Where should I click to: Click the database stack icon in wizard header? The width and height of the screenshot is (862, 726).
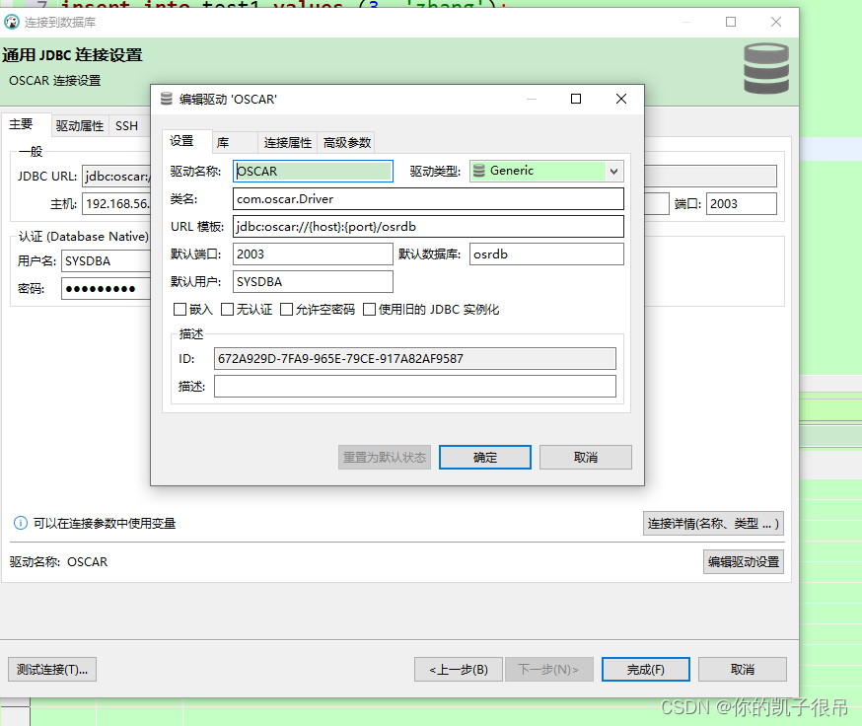pos(765,68)
